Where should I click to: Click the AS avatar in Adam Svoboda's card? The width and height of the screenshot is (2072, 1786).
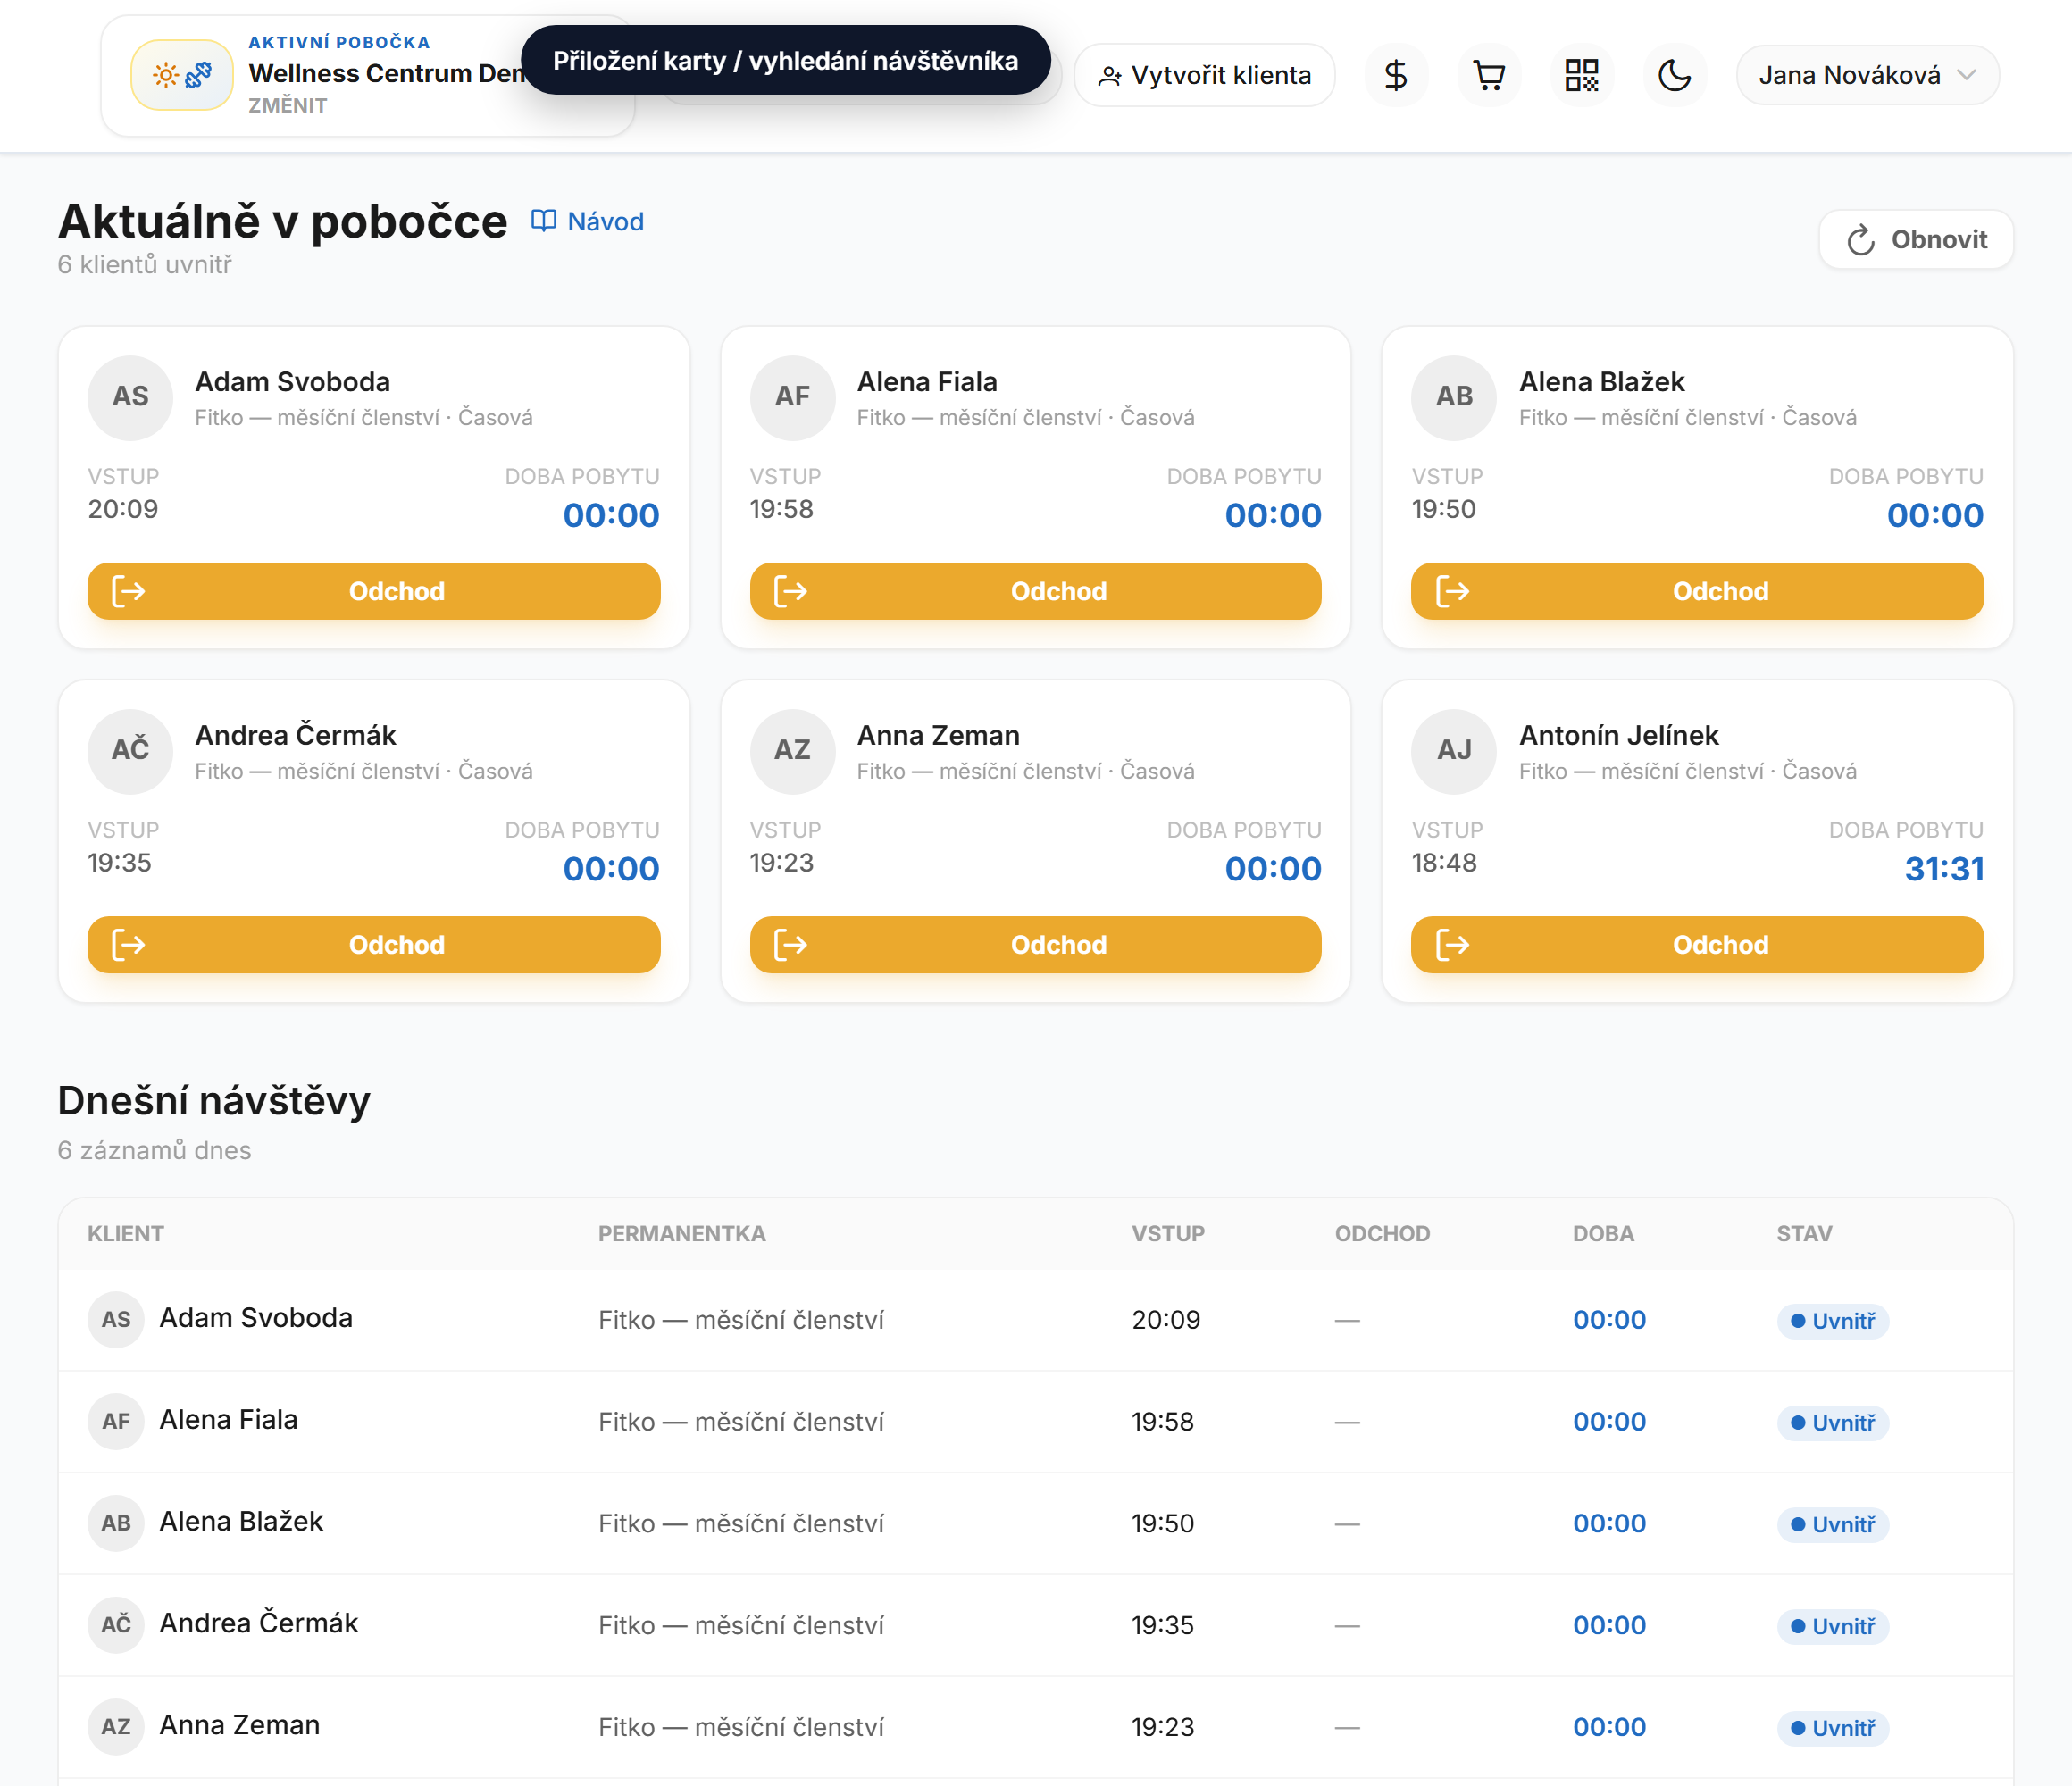(x=130, y=397)
